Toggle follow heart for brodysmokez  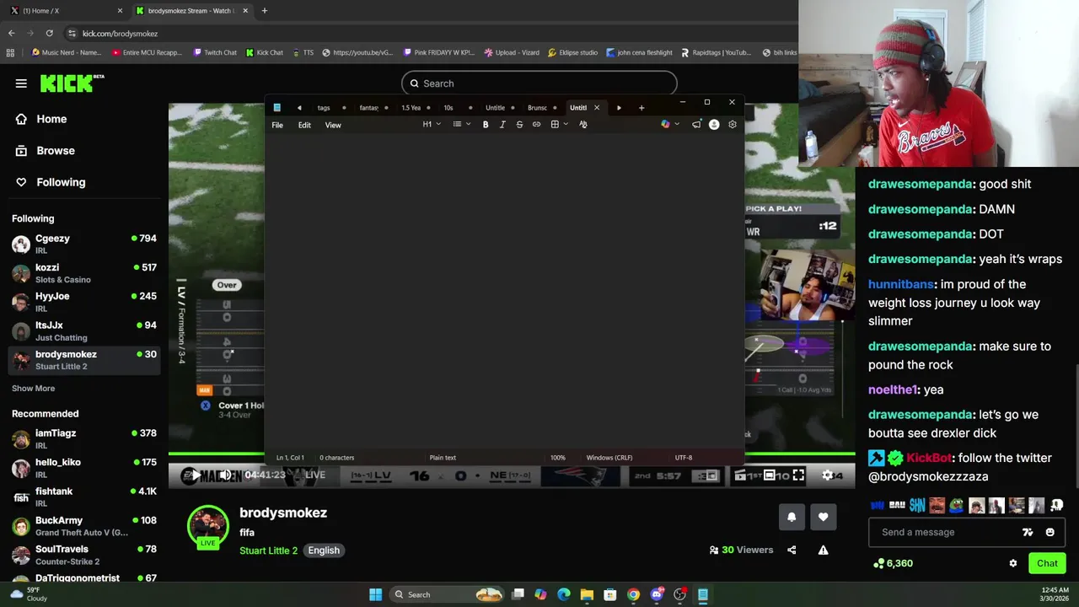(x=824, y=518)
